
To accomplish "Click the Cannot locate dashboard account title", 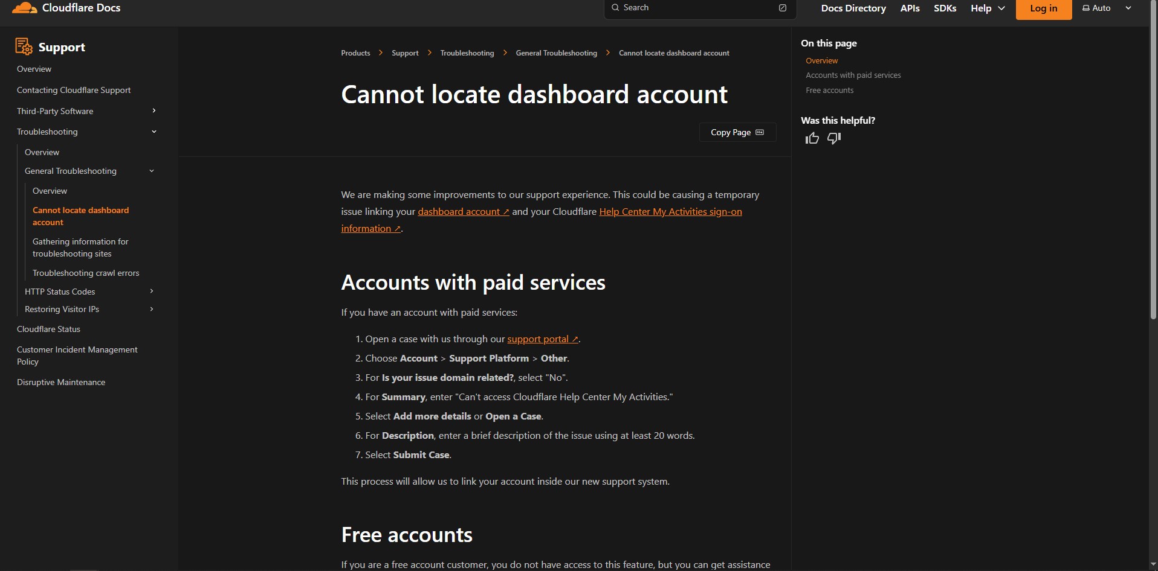I will tap(534, 95).
